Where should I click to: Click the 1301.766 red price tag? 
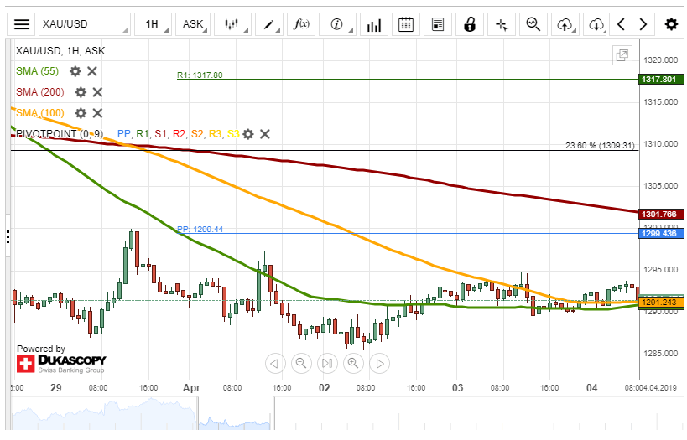661,214
